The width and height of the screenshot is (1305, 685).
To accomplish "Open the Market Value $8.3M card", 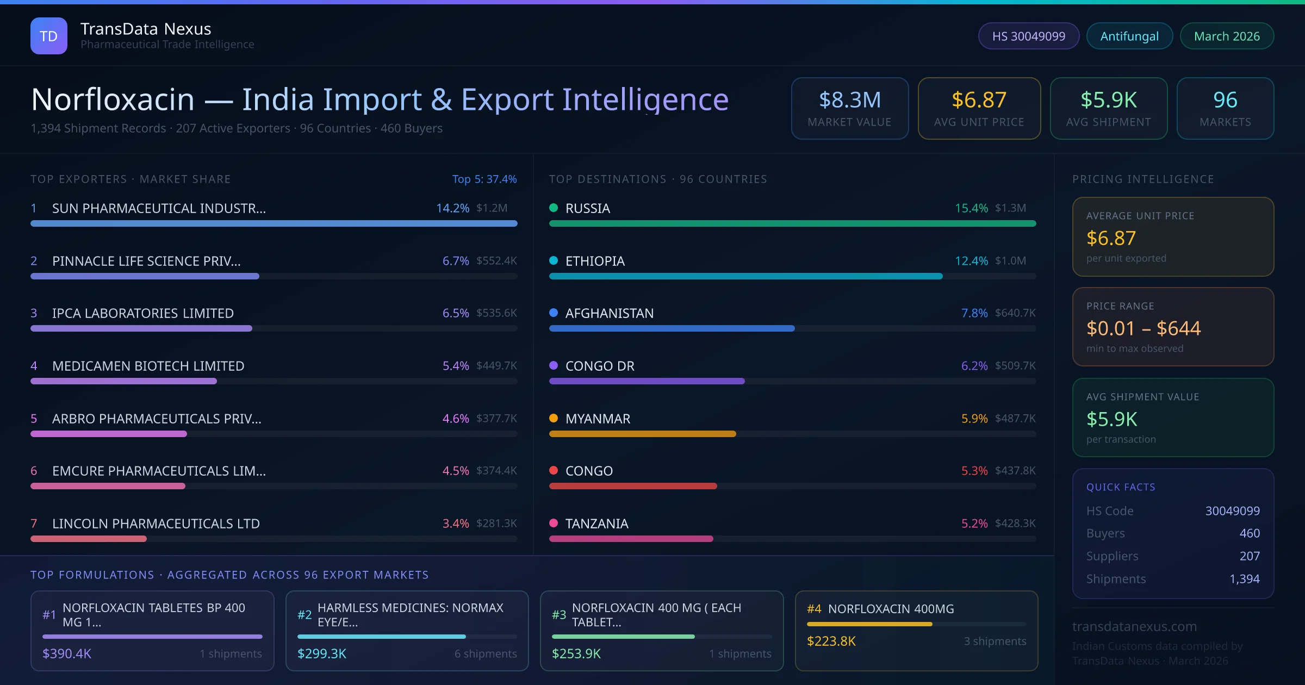I will point(849,108).
